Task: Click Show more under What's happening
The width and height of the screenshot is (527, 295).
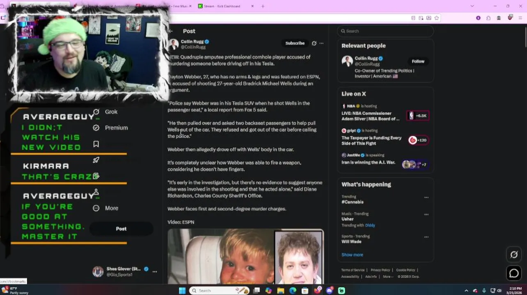Action: (352, 255)
